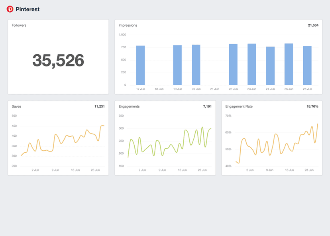330x236 pixels.
Task: Click the 11,231 saves total
Action: coord(99,106)
